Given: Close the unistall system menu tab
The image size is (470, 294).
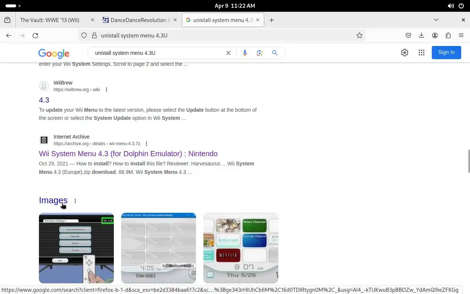Looking at the screenshot, I should tap(258, 20).
